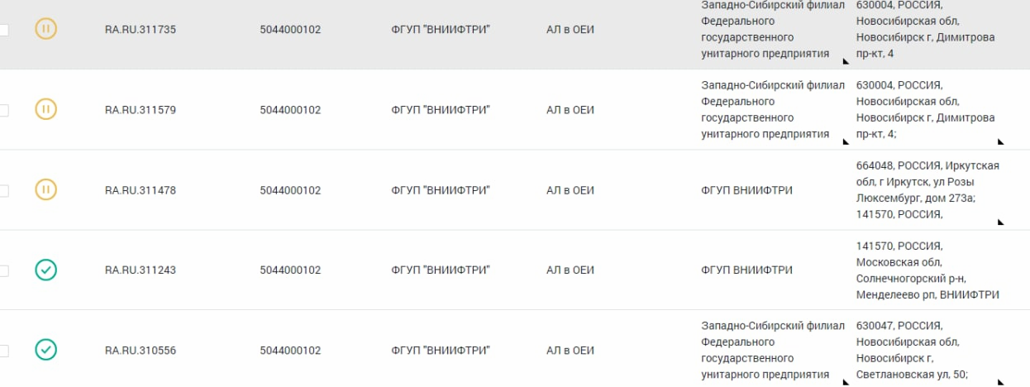The height and width of the screenshot is (387, 1030).
Task: Expand the Svetlanovskaya address cell in row RA.RU.310556
Action: pyautogui.click(x=1000, y=382)
